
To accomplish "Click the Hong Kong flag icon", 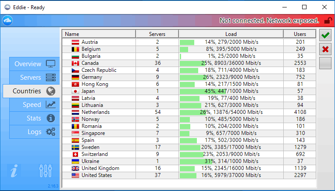I will coord(75,84).
